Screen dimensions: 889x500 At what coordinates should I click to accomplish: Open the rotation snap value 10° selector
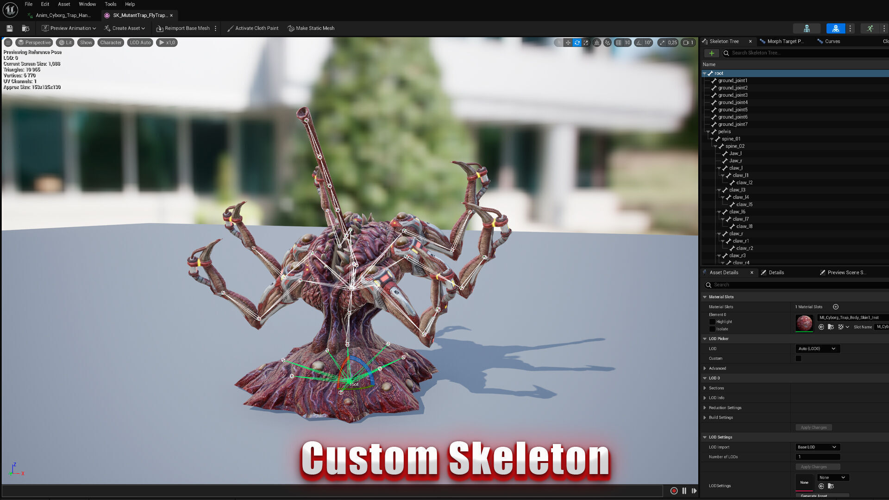(x=648, y=43)
